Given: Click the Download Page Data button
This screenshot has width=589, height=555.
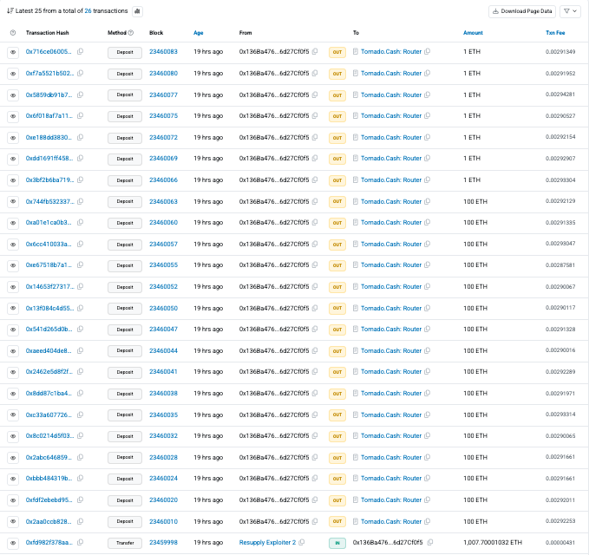Looking at the screenshot, I should (x=522, y=11).
